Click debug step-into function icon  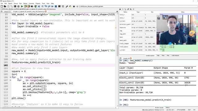coord(46,6)
